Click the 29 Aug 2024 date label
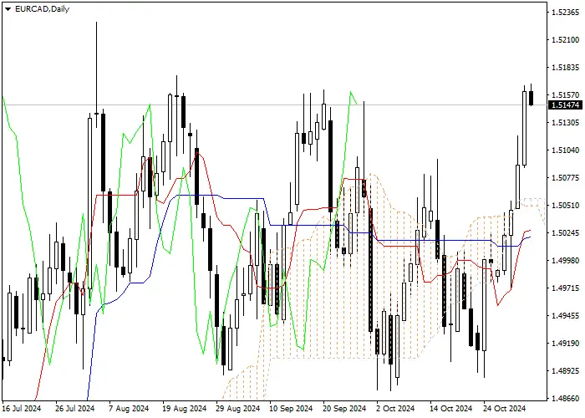Viewport: 585px width, 418px height. pyautogui.click(x=237, y=409)
